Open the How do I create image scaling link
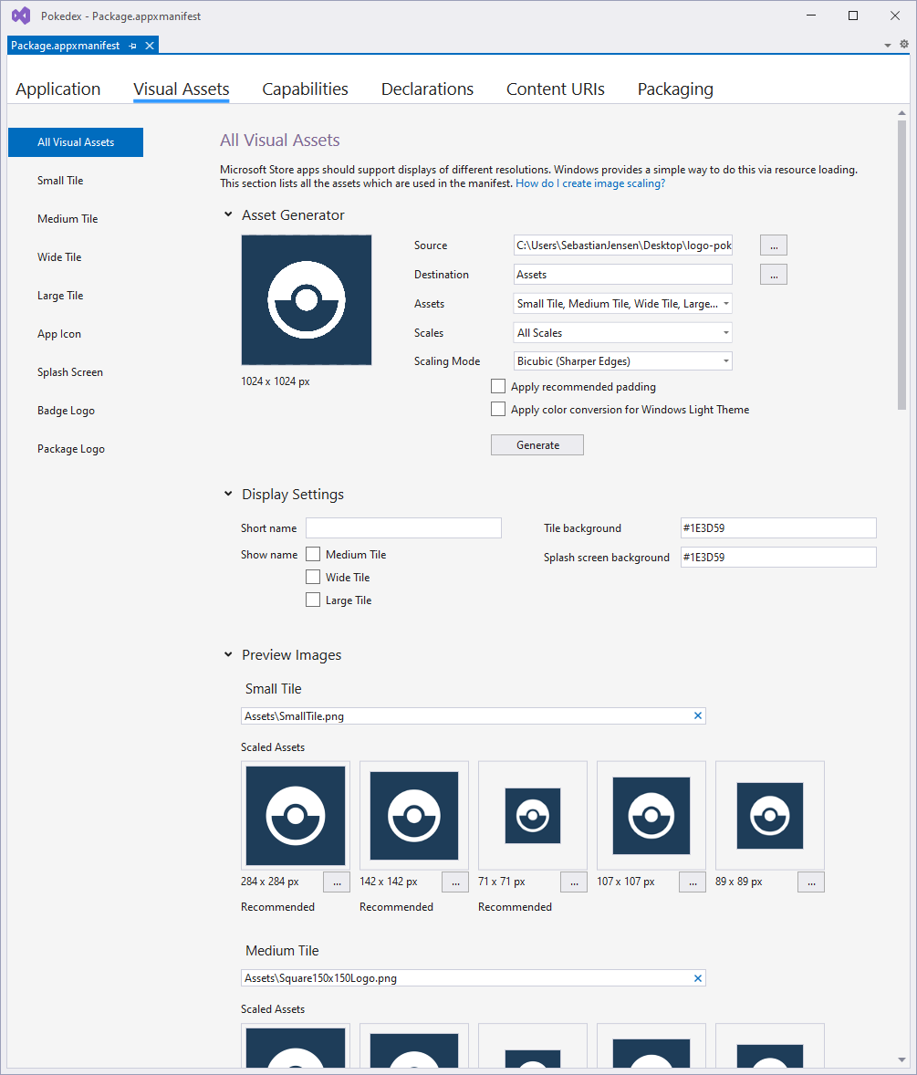917x1075 pixels. [590, 183]
